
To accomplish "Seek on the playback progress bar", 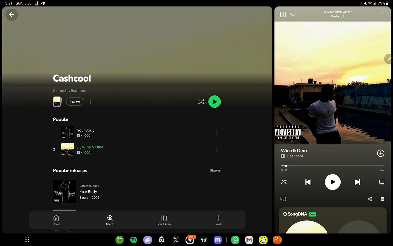I will (x=333, y=166).
